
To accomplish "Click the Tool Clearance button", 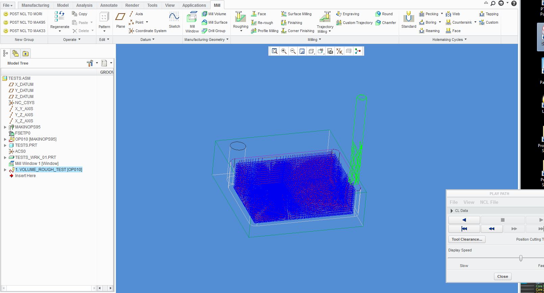I will pos(467,239).
